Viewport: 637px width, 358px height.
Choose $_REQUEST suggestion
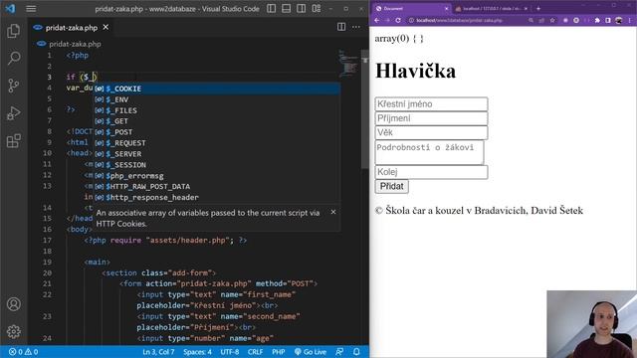click(x=217, y=143)
